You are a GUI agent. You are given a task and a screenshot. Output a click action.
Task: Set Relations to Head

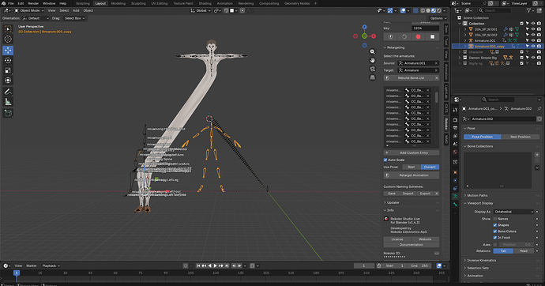[524, 251]
